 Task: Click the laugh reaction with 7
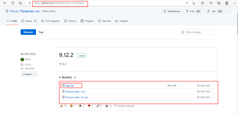pyautogui.click(x=73, y=106)
